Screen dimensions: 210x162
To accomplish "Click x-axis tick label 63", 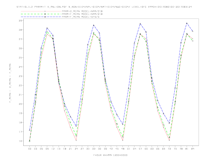I will point(152,149).
